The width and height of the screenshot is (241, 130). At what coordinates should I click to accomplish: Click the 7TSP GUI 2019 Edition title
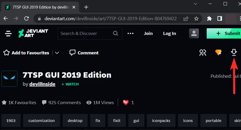[67, 75]
